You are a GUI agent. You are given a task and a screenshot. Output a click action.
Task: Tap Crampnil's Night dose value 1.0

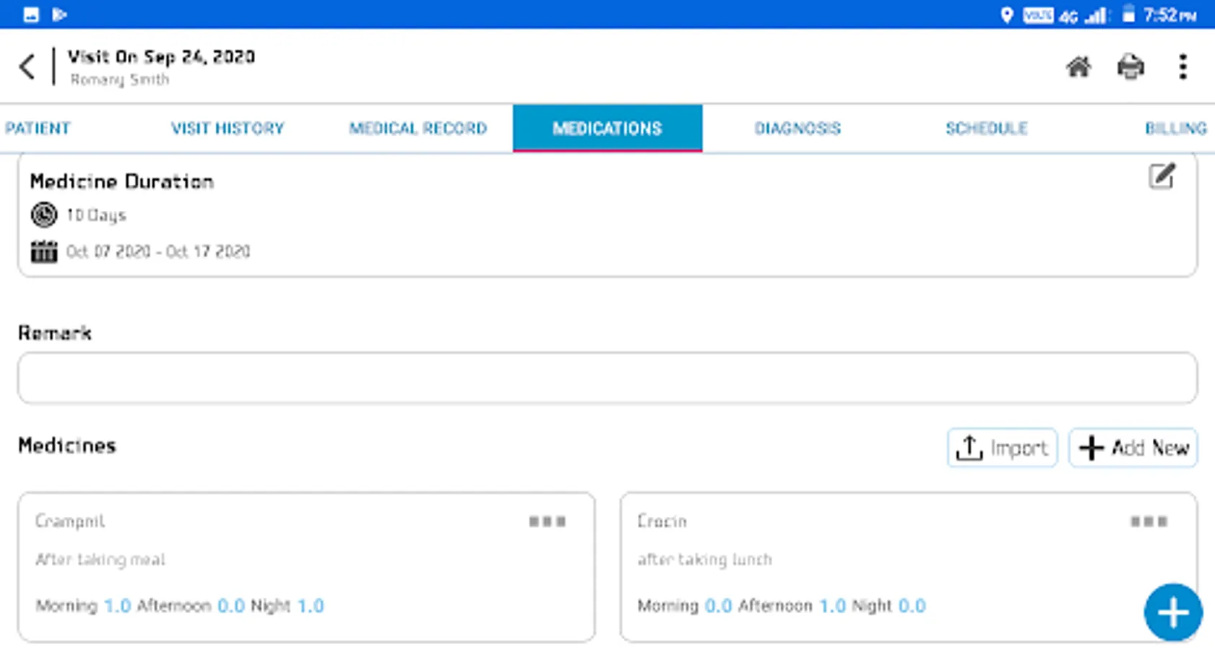point(311,606)
